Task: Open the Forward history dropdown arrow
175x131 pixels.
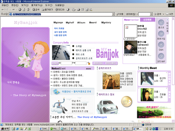Action: [x=16, y=10]
